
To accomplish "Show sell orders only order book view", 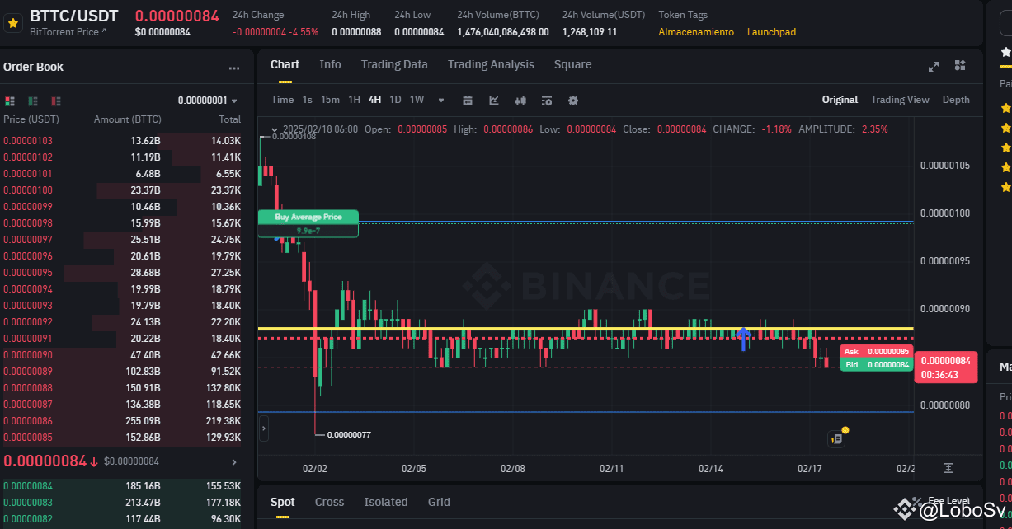I will [56, 101].
